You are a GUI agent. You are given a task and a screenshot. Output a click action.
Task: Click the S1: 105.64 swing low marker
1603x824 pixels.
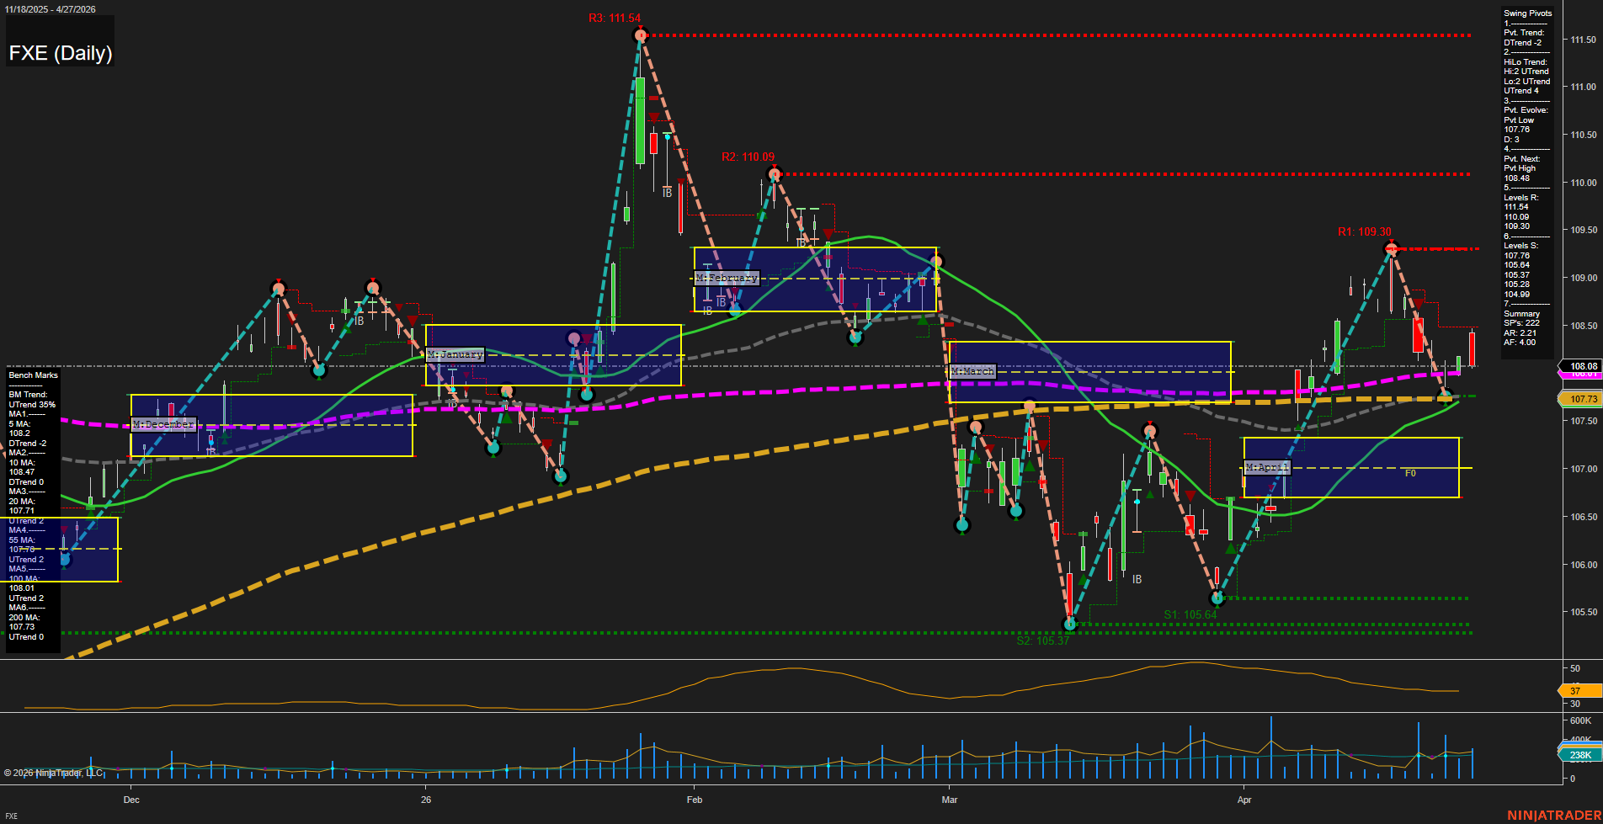[x=1217, y=598]
